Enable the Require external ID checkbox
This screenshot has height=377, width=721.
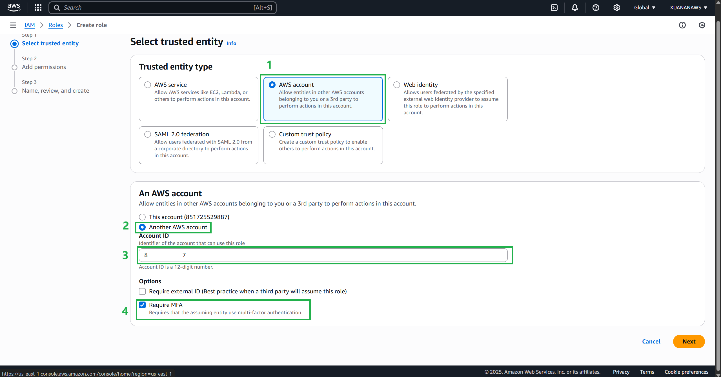pos(142,291)
